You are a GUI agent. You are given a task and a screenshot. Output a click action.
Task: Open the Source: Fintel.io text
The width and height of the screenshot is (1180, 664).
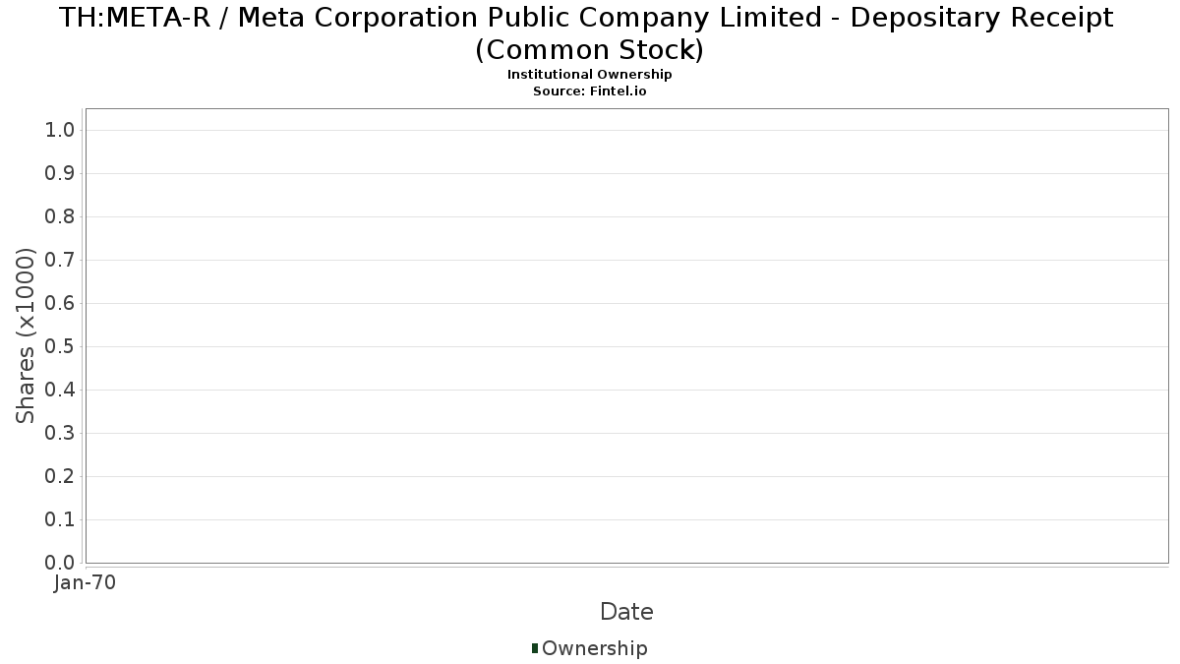[x=589, y=91]
